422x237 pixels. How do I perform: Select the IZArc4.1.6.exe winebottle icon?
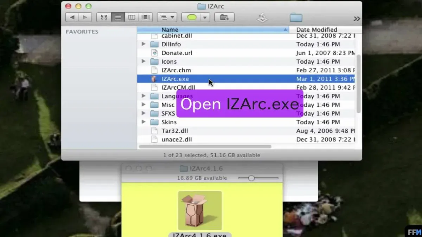[x=200, y=210]
